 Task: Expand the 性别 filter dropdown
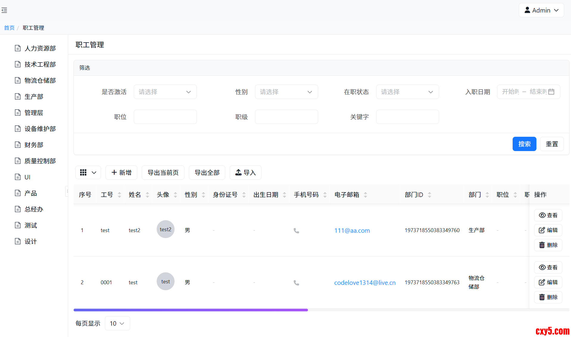[x=286, y=92]
